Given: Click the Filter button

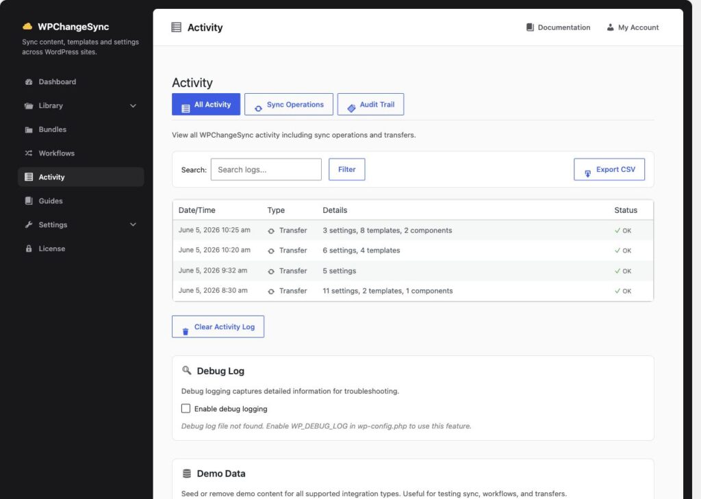Looking at the screenshot, I should click(347, 170).
